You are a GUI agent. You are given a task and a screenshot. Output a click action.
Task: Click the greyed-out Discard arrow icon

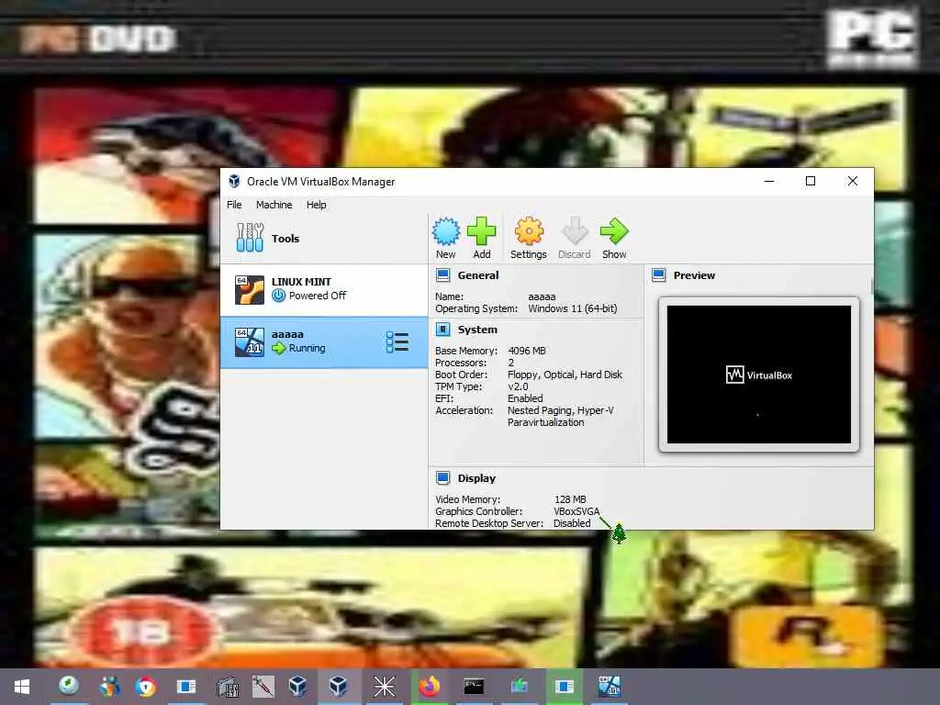pos(575,231)
